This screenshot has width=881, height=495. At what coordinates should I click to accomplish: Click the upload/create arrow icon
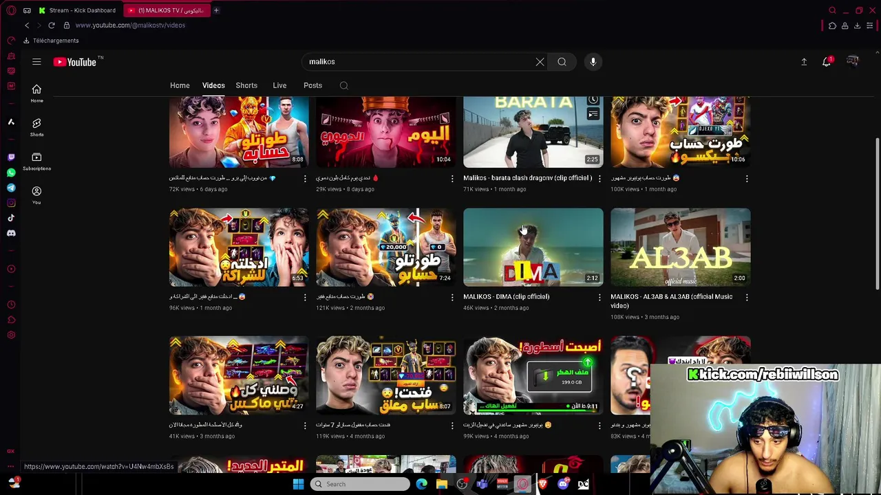click(x=804, y=62)
